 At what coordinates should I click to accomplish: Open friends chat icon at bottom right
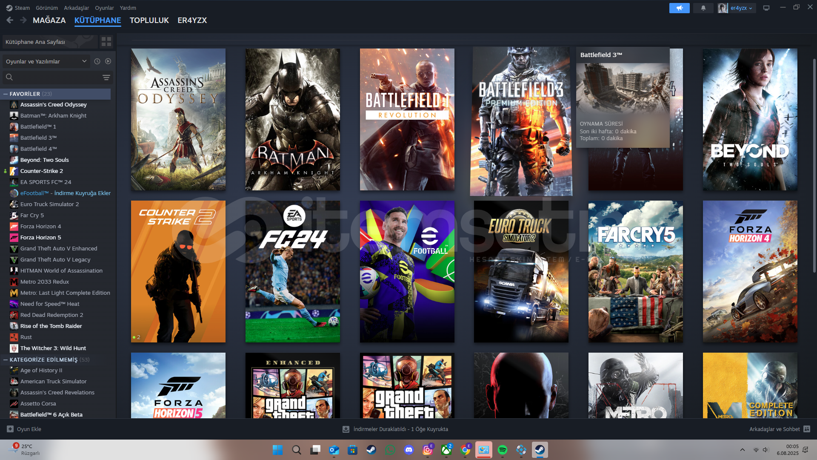click(x=807, y=429)
